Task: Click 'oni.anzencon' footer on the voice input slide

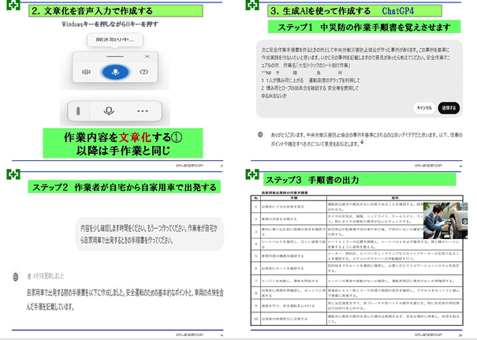Action: 189,166
